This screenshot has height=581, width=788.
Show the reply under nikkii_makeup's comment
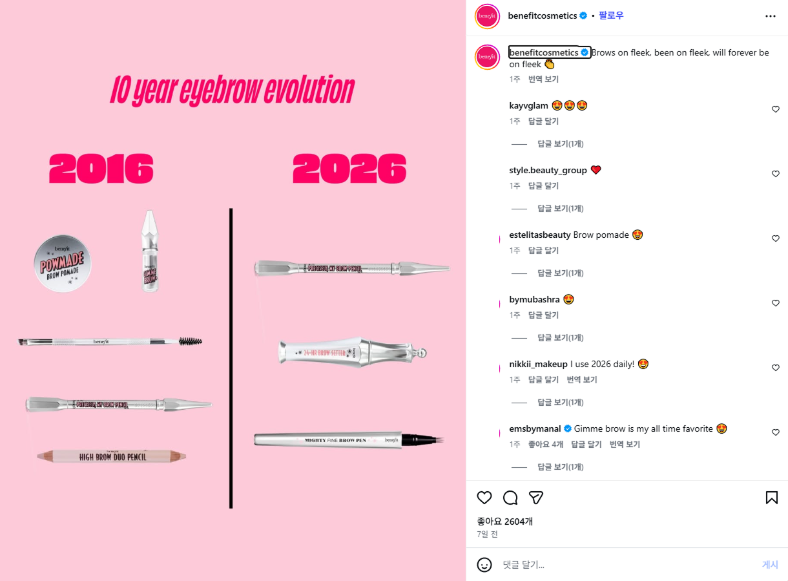[x=560, y=402]
